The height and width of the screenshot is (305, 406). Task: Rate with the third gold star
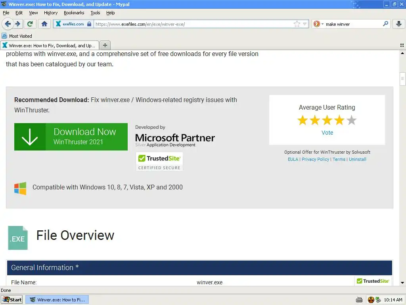click(327, 120)
